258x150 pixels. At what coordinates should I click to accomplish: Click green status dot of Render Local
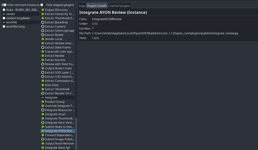[43, 39]
